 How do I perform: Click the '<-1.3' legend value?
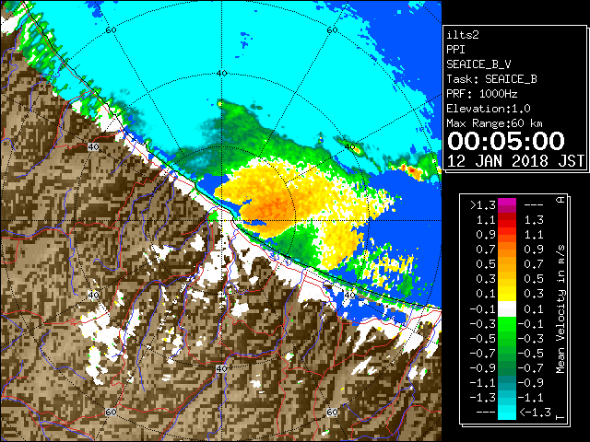[535, 413]
